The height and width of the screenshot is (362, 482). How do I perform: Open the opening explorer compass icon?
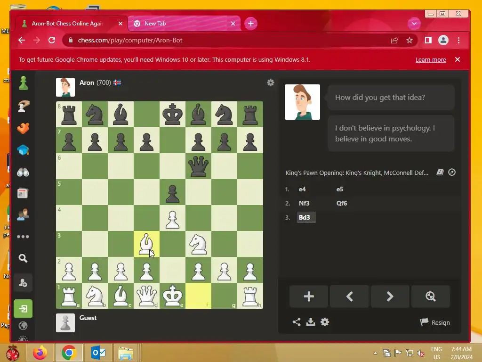coord(452,172)
